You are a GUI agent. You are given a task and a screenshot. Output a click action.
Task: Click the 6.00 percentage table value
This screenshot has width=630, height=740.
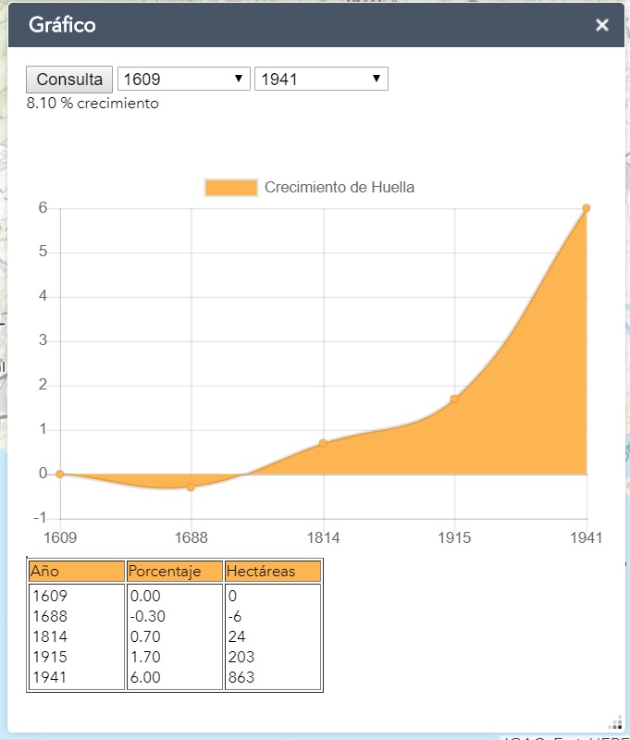point(145,677)
